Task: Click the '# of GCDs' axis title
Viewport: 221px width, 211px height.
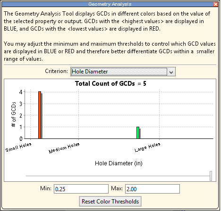Action: tap(14, 114)
